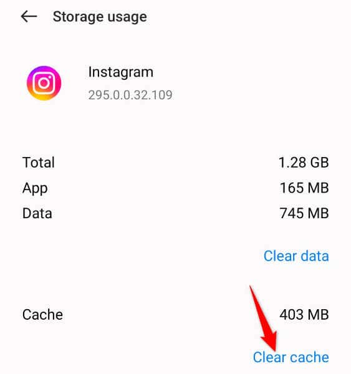Select version number 295.0.0.32.109

(x=130, y=95)
